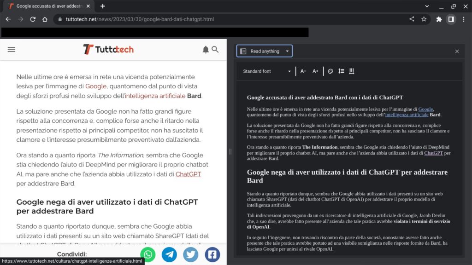Share the article on Telegram
The height and width of the screenshot is (265, 472).
pos(169,254)
